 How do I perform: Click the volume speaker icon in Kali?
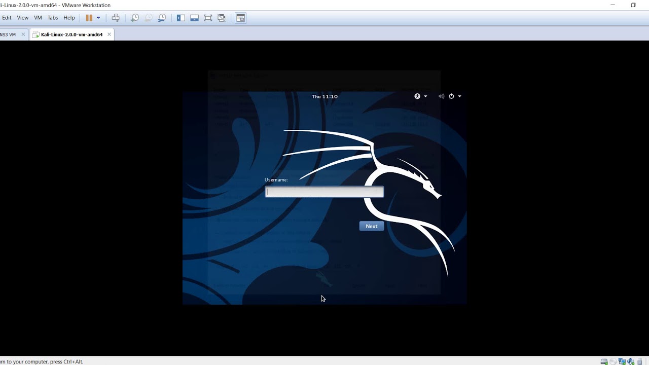pyautogui.click(x=442, y=96)
